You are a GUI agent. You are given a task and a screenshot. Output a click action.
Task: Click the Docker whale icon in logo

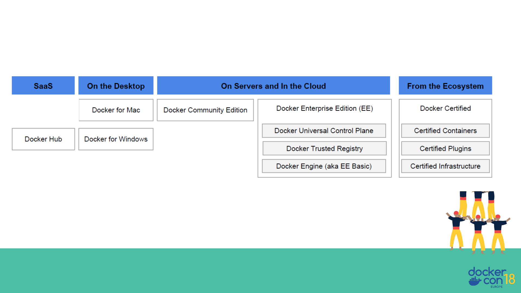[474, 281]
